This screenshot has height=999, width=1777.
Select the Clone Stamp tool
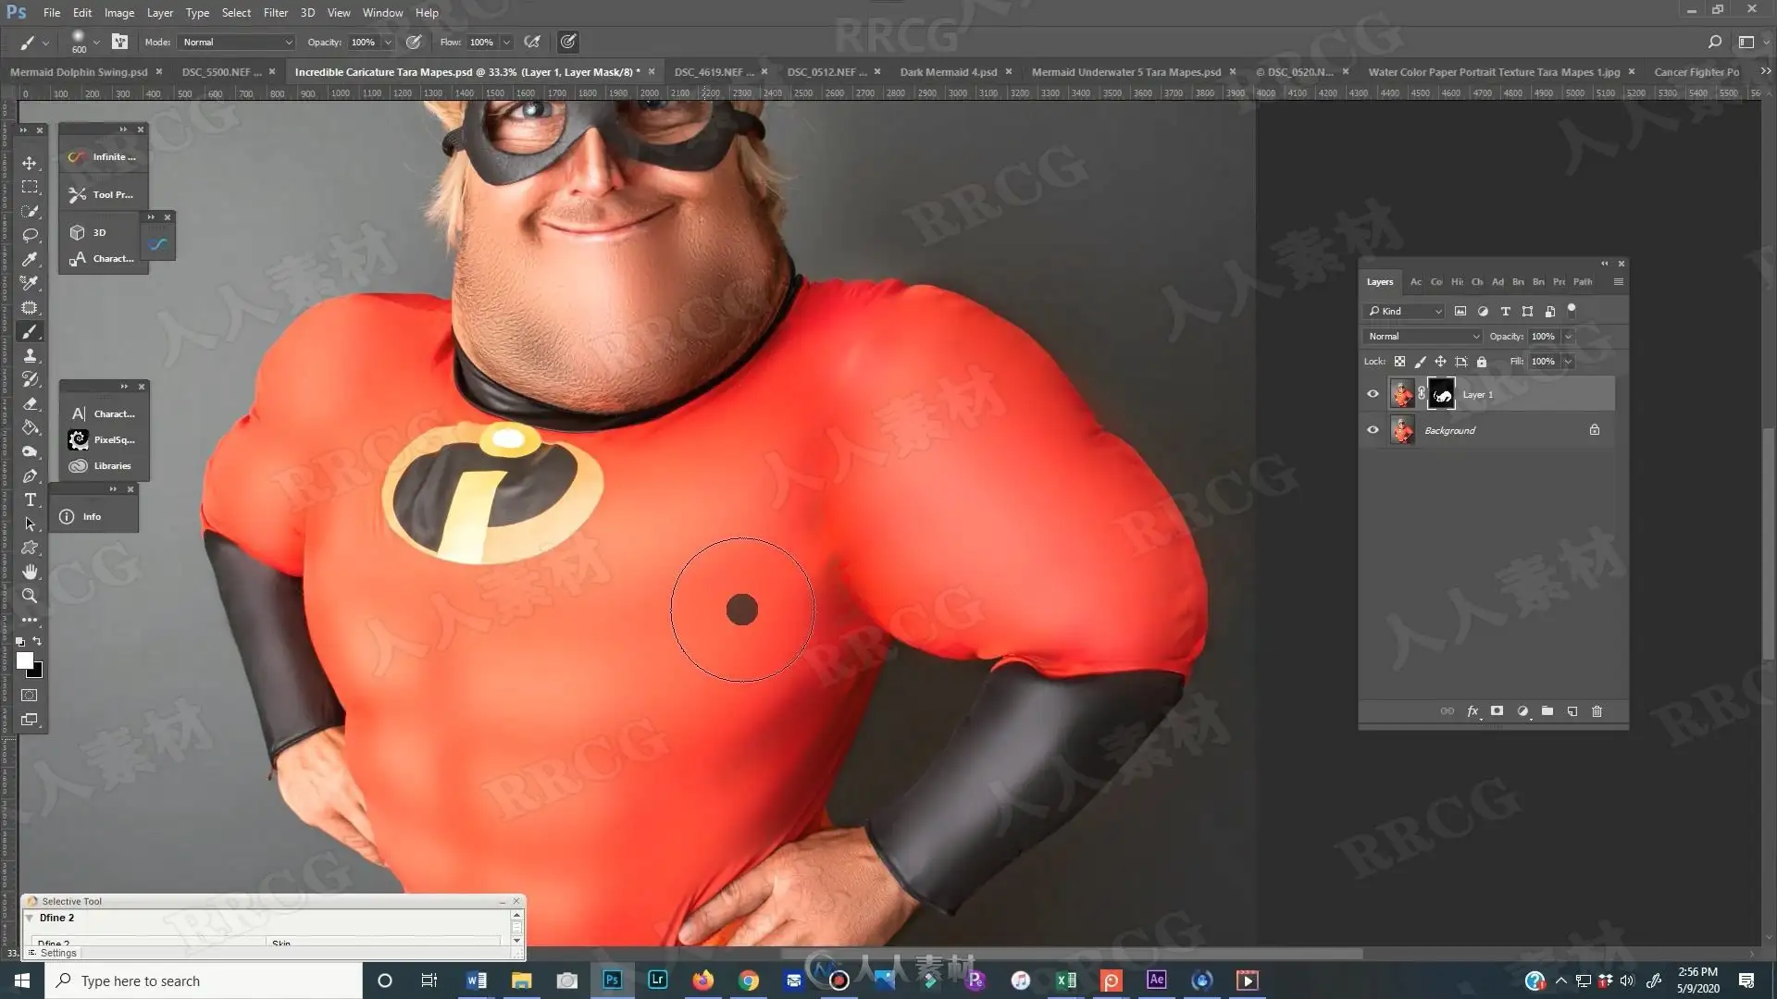(x=30, y=355)
